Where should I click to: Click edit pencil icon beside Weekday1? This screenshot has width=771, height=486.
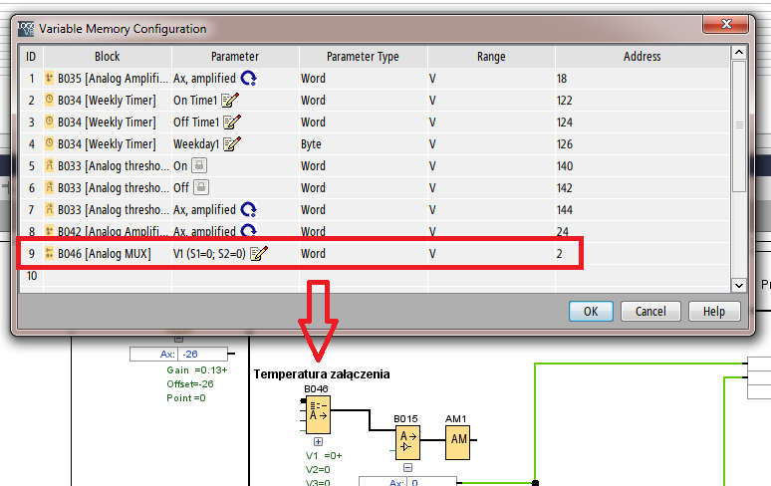232,144
